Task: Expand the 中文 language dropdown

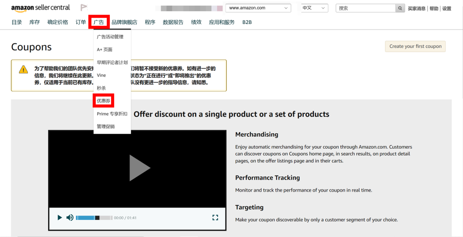Action: [313, 8]
